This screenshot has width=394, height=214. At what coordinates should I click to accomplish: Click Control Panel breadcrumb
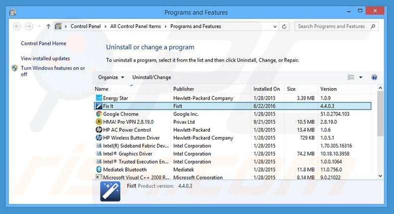(85, 26)
